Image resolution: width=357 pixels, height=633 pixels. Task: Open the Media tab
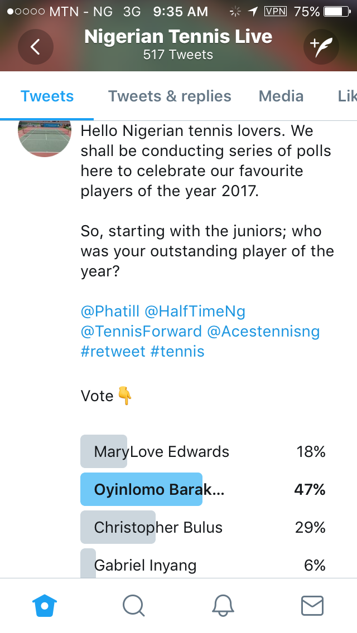tap(281, 96)
